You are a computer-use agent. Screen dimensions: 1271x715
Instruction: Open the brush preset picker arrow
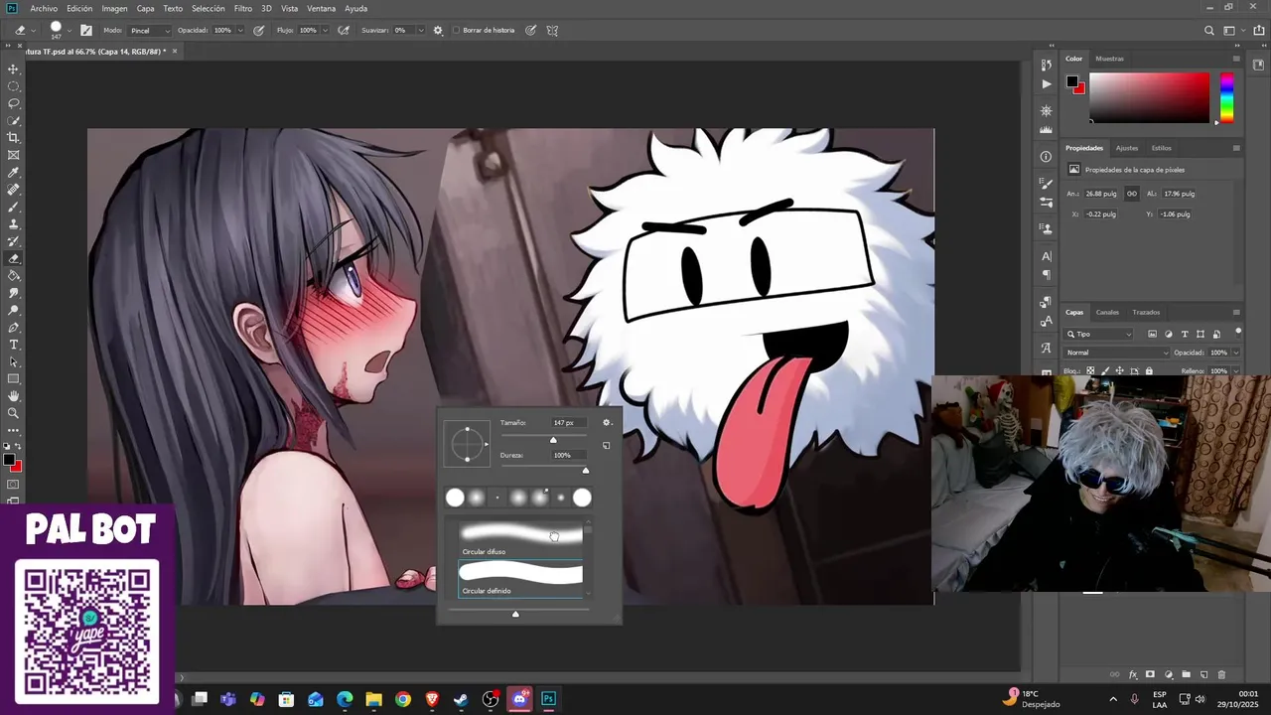point(69,30)
